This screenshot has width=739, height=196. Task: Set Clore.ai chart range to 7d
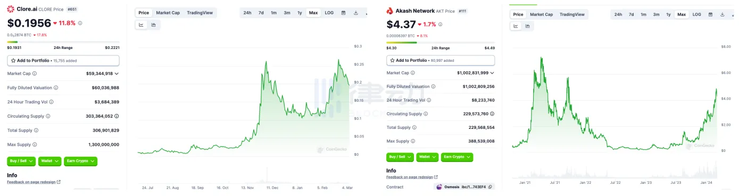(261, 13)
